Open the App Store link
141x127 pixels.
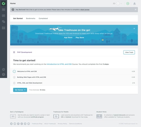(x=68, y=38)
